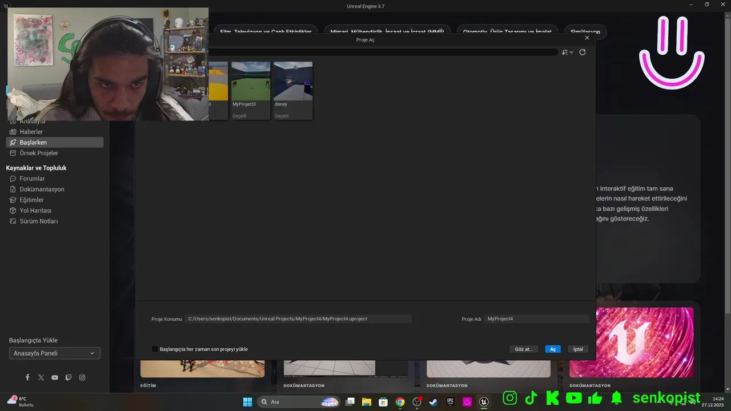Open File Explorer from the taskbar
The image size is (731, 411).
pos(367,402)
